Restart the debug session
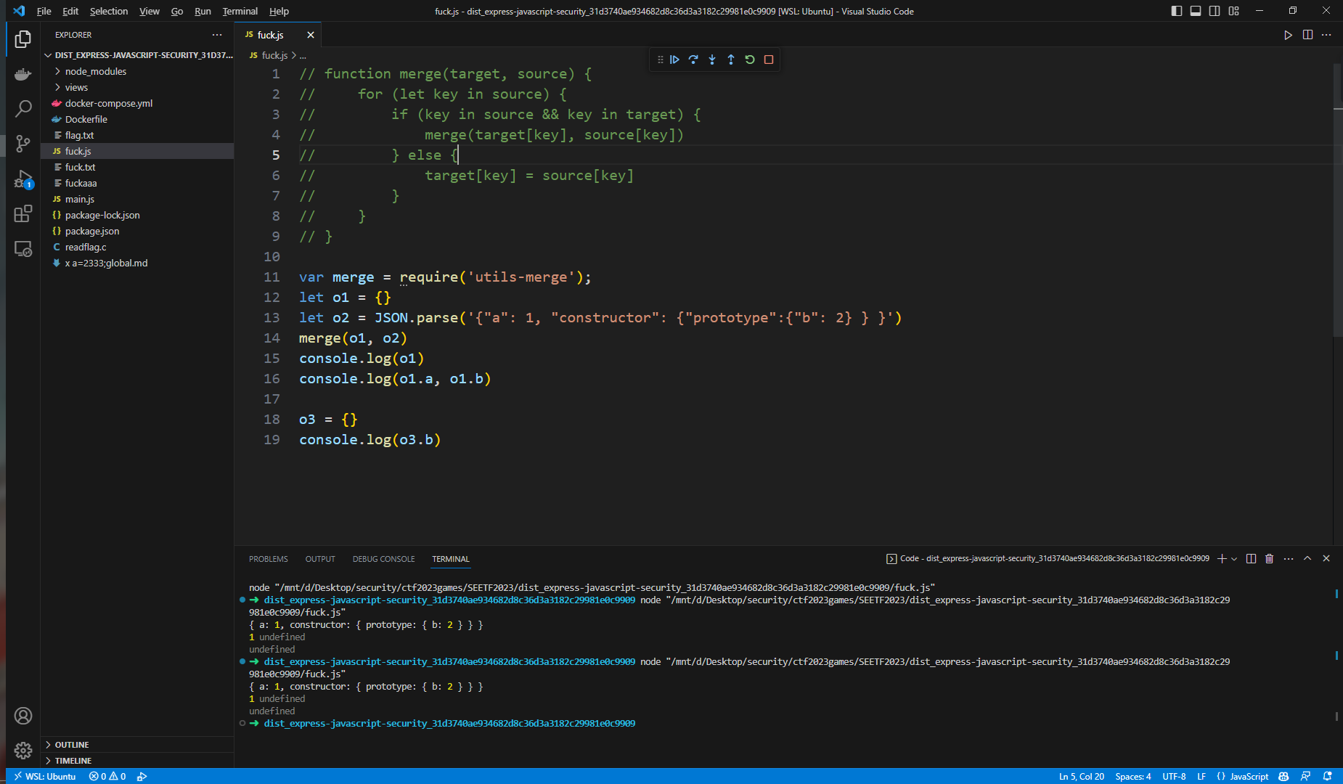The width and height of the screenshot is (1343, 784). [750, 60]
